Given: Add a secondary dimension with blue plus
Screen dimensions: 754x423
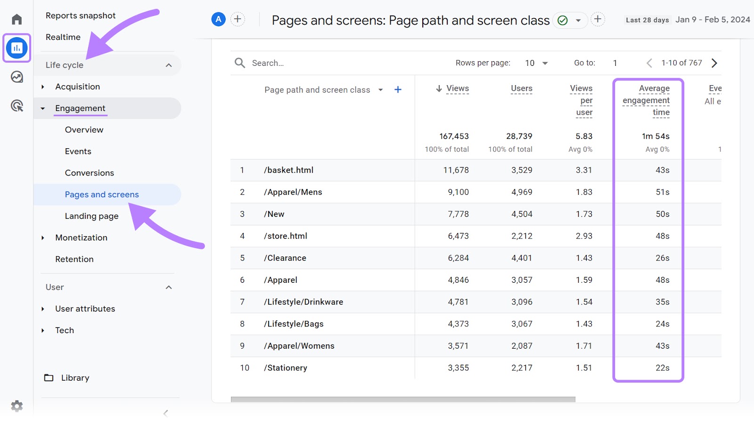Looking at the screenshot, I should tap(398, 89).
